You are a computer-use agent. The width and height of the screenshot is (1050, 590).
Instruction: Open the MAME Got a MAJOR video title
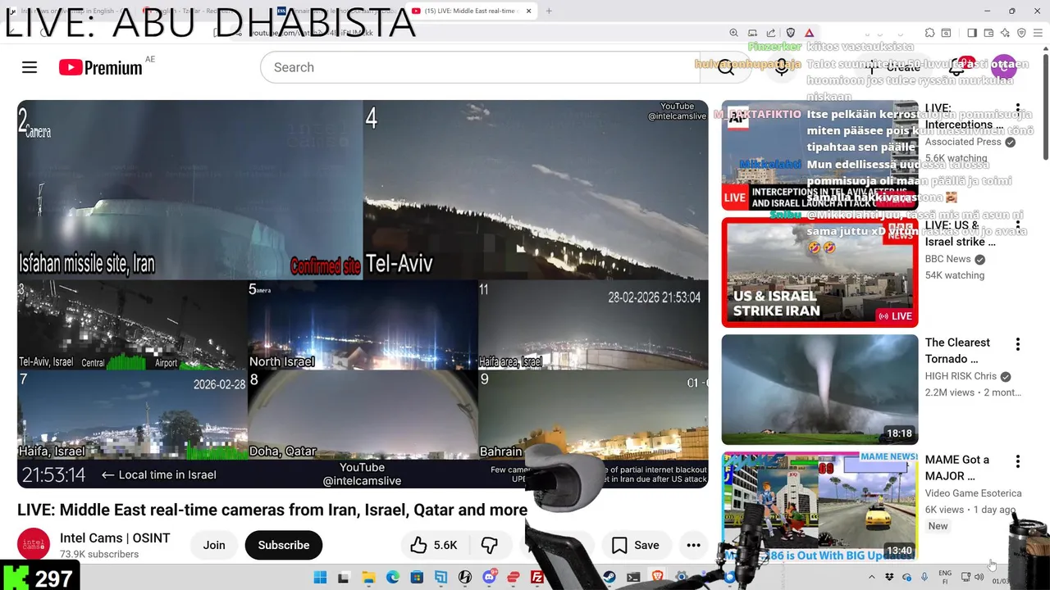click(x=957, y=468)
